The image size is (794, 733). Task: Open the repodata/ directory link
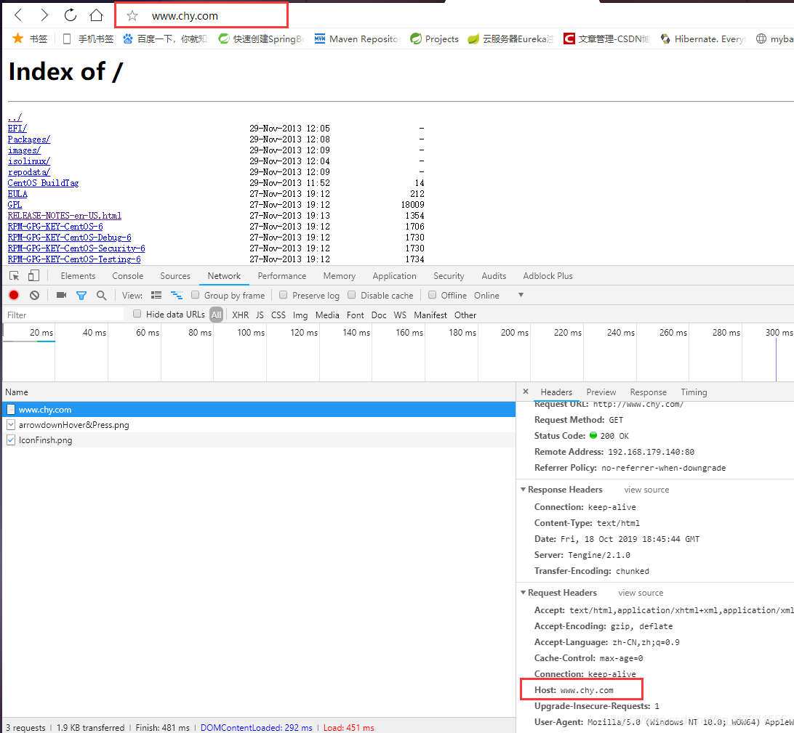tap(29, 172)
